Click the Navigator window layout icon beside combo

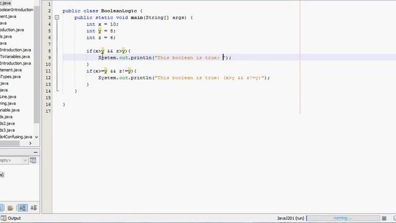coord(33,160)
